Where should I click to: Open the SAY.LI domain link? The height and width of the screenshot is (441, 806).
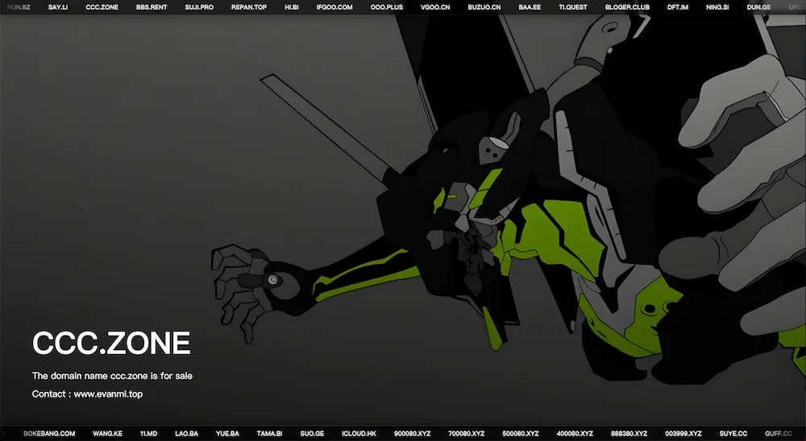pos(57,7)
